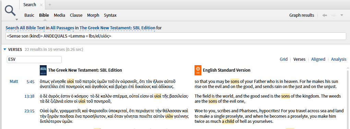Click the orange ESV resource icon

[197, 70]
